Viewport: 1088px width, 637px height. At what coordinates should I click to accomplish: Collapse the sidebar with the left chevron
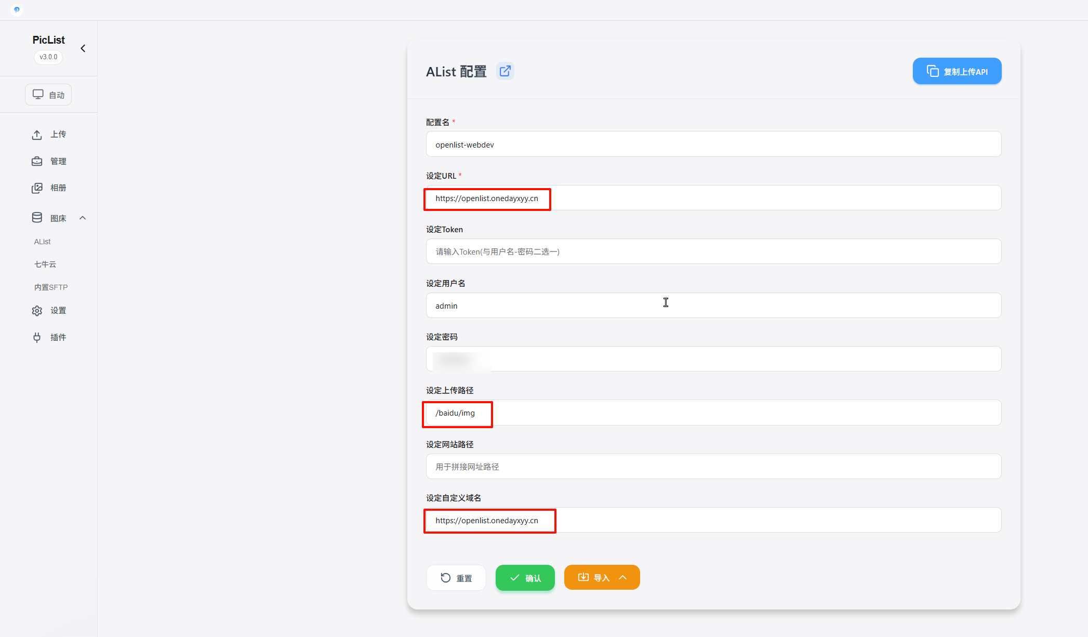83,48
